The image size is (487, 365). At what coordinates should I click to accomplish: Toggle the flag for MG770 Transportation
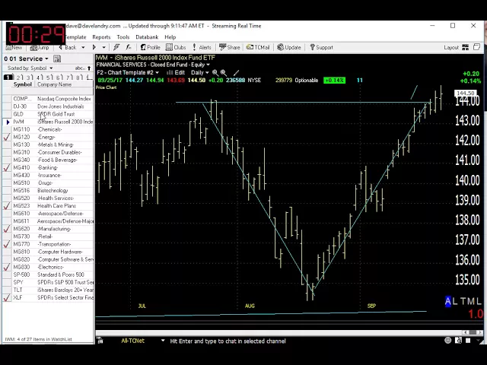pyautogui.click(x=7, y=244)
